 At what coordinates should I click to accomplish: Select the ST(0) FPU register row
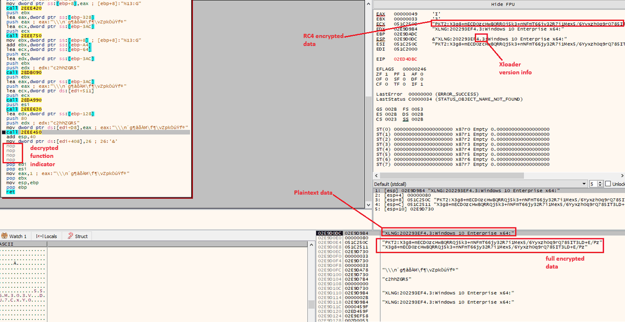pos(463,129)
